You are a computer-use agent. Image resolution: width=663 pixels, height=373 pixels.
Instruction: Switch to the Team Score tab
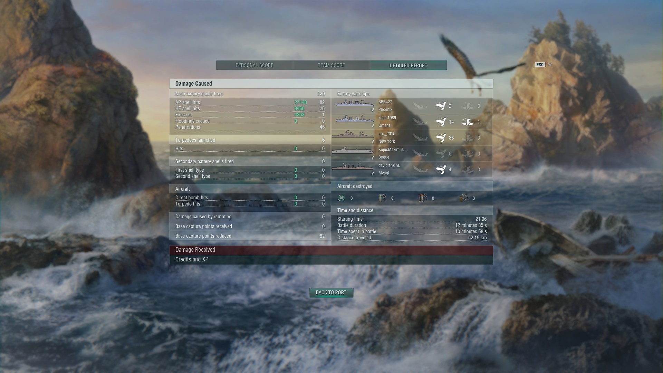click(x=331, y=65)
